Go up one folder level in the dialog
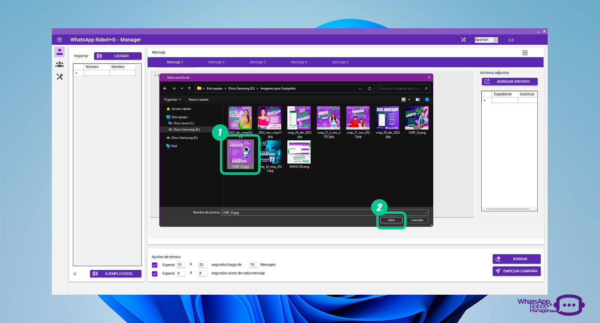Image resolution: width=600 pixels, height=323 pixels. click(189, 88)
